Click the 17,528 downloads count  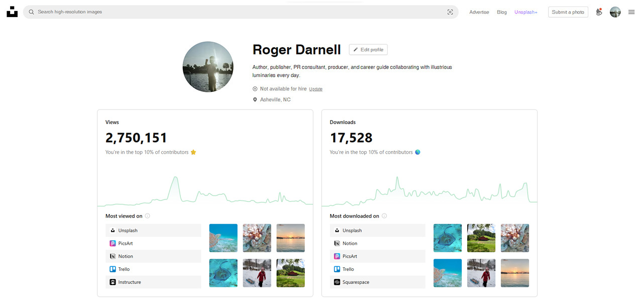(x=351, y=138)
